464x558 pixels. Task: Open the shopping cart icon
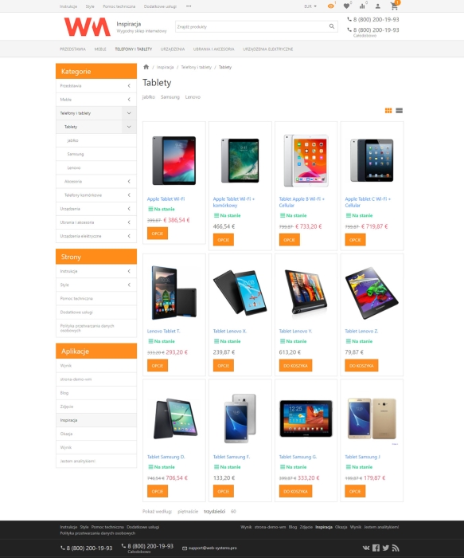point(394,6)
